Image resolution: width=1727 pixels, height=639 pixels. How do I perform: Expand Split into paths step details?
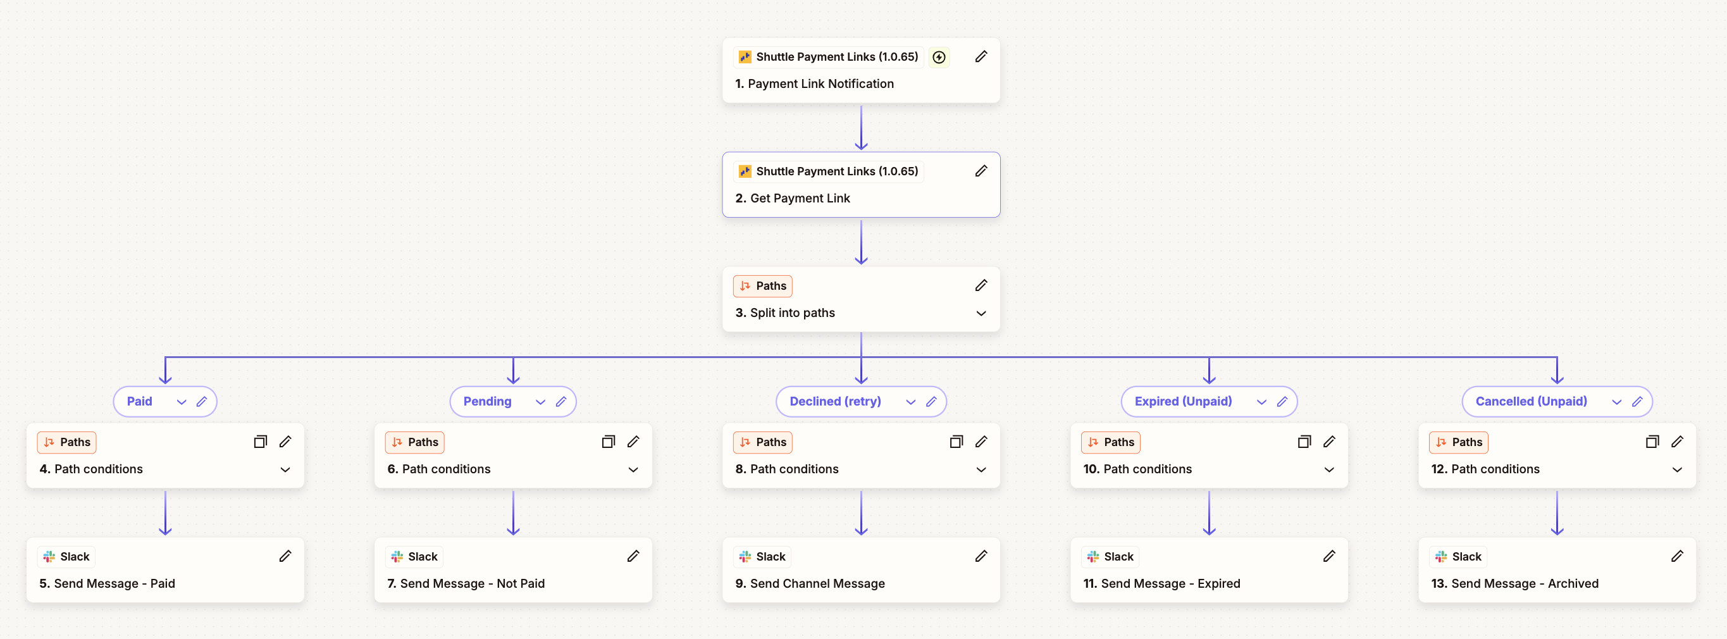[x=981, y=313]
